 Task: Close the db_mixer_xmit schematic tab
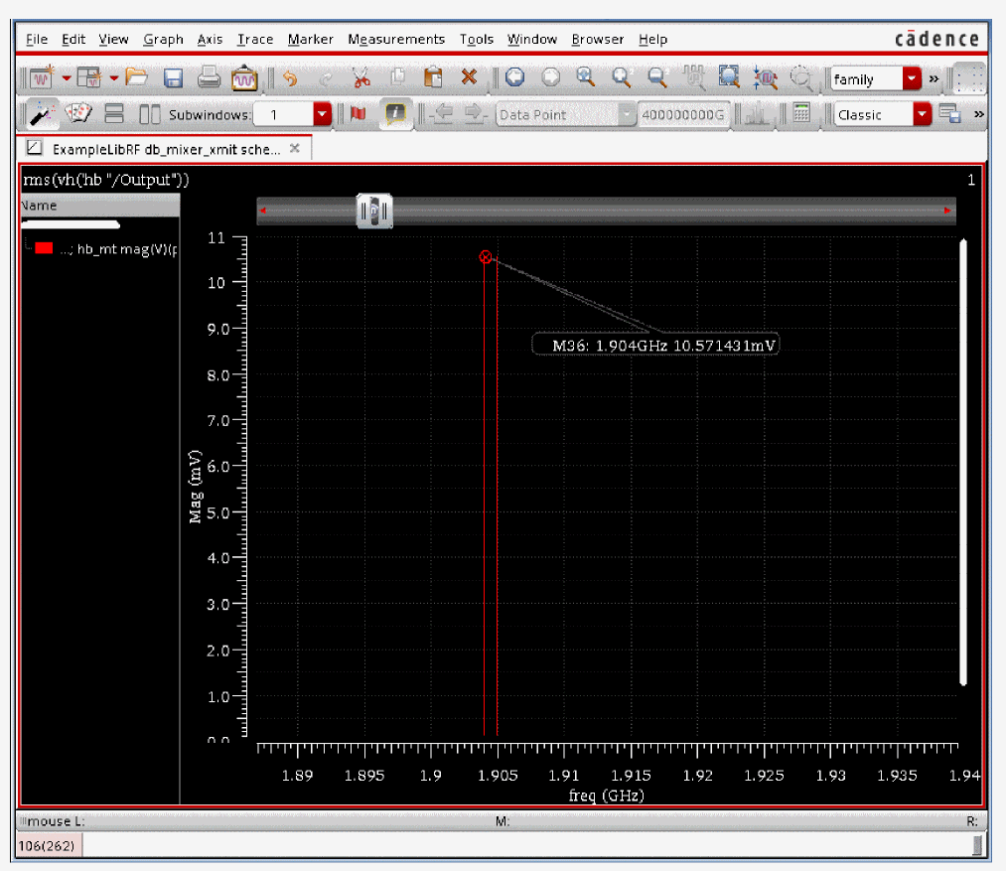[x=294, y=148]
